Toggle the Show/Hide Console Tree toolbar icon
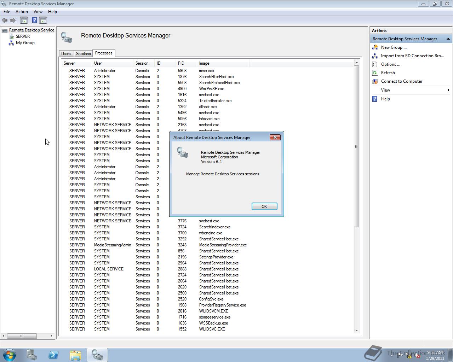 click(24, 20)
